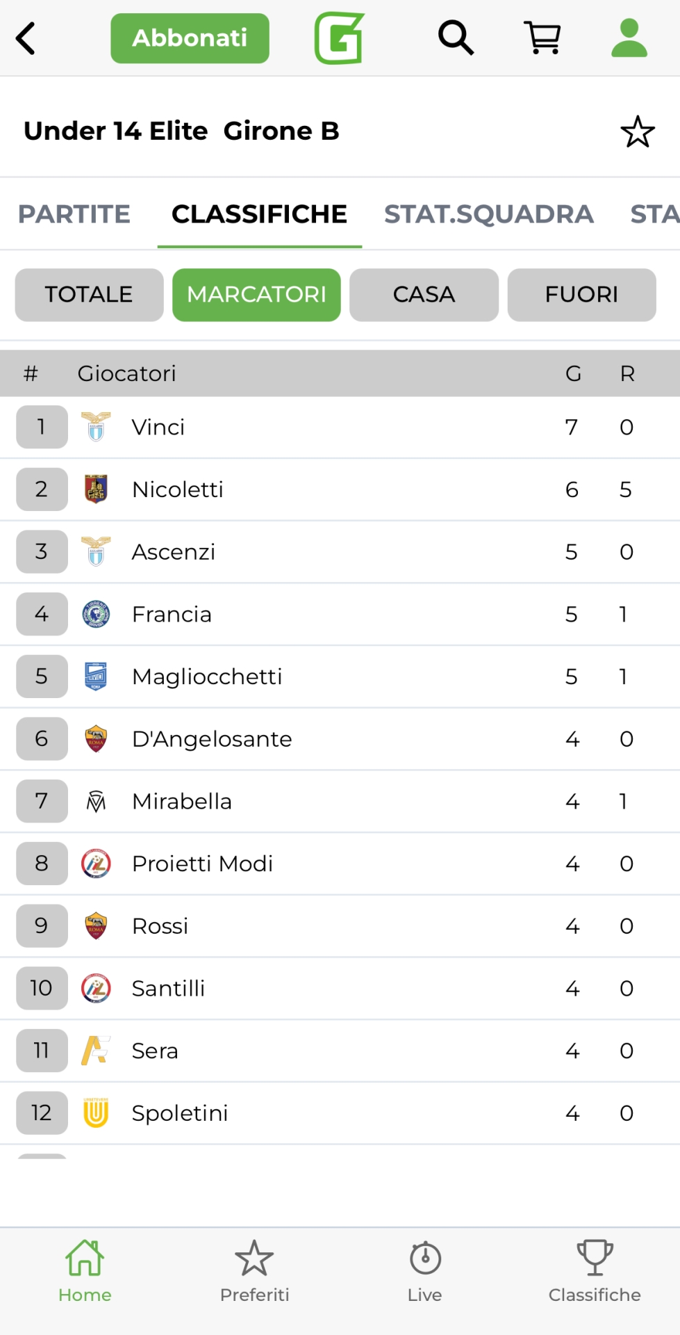Go to Home in bottom navigation
The height and width of the screenshot is (1335, 680).
tap(85, 1271)
